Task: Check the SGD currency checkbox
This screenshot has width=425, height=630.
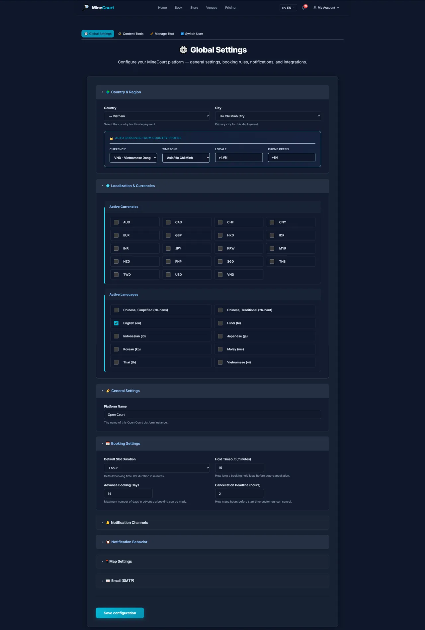Action: pos(220,262)
